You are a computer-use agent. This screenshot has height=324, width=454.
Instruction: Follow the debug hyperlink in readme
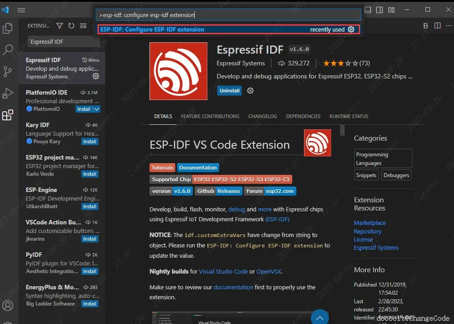237,210
